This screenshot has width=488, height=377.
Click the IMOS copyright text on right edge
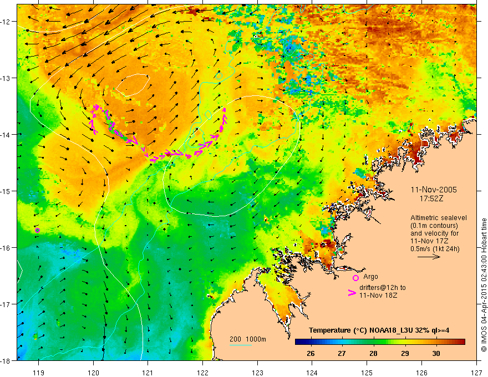coord(484,285)
